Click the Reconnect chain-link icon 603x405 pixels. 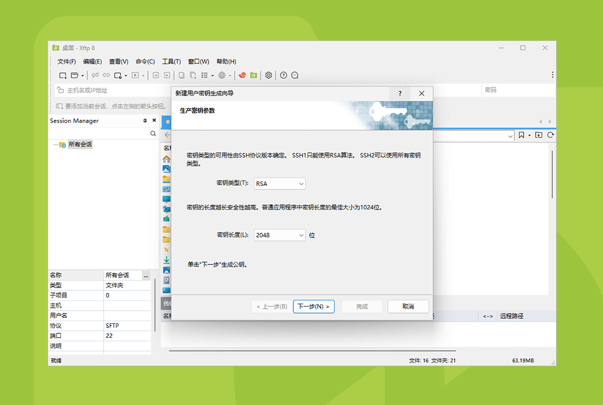106,75
